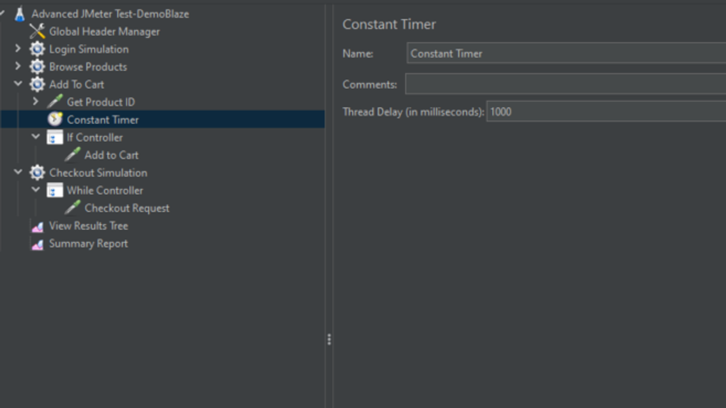The height and width of the screenshot is (408, 726).
Task: Select the Browse Products thread group
Action: click(x=88, y=67)
